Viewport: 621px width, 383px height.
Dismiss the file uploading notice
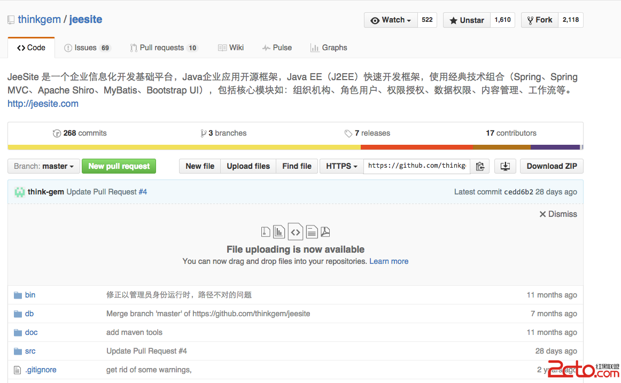pos(558,214)
